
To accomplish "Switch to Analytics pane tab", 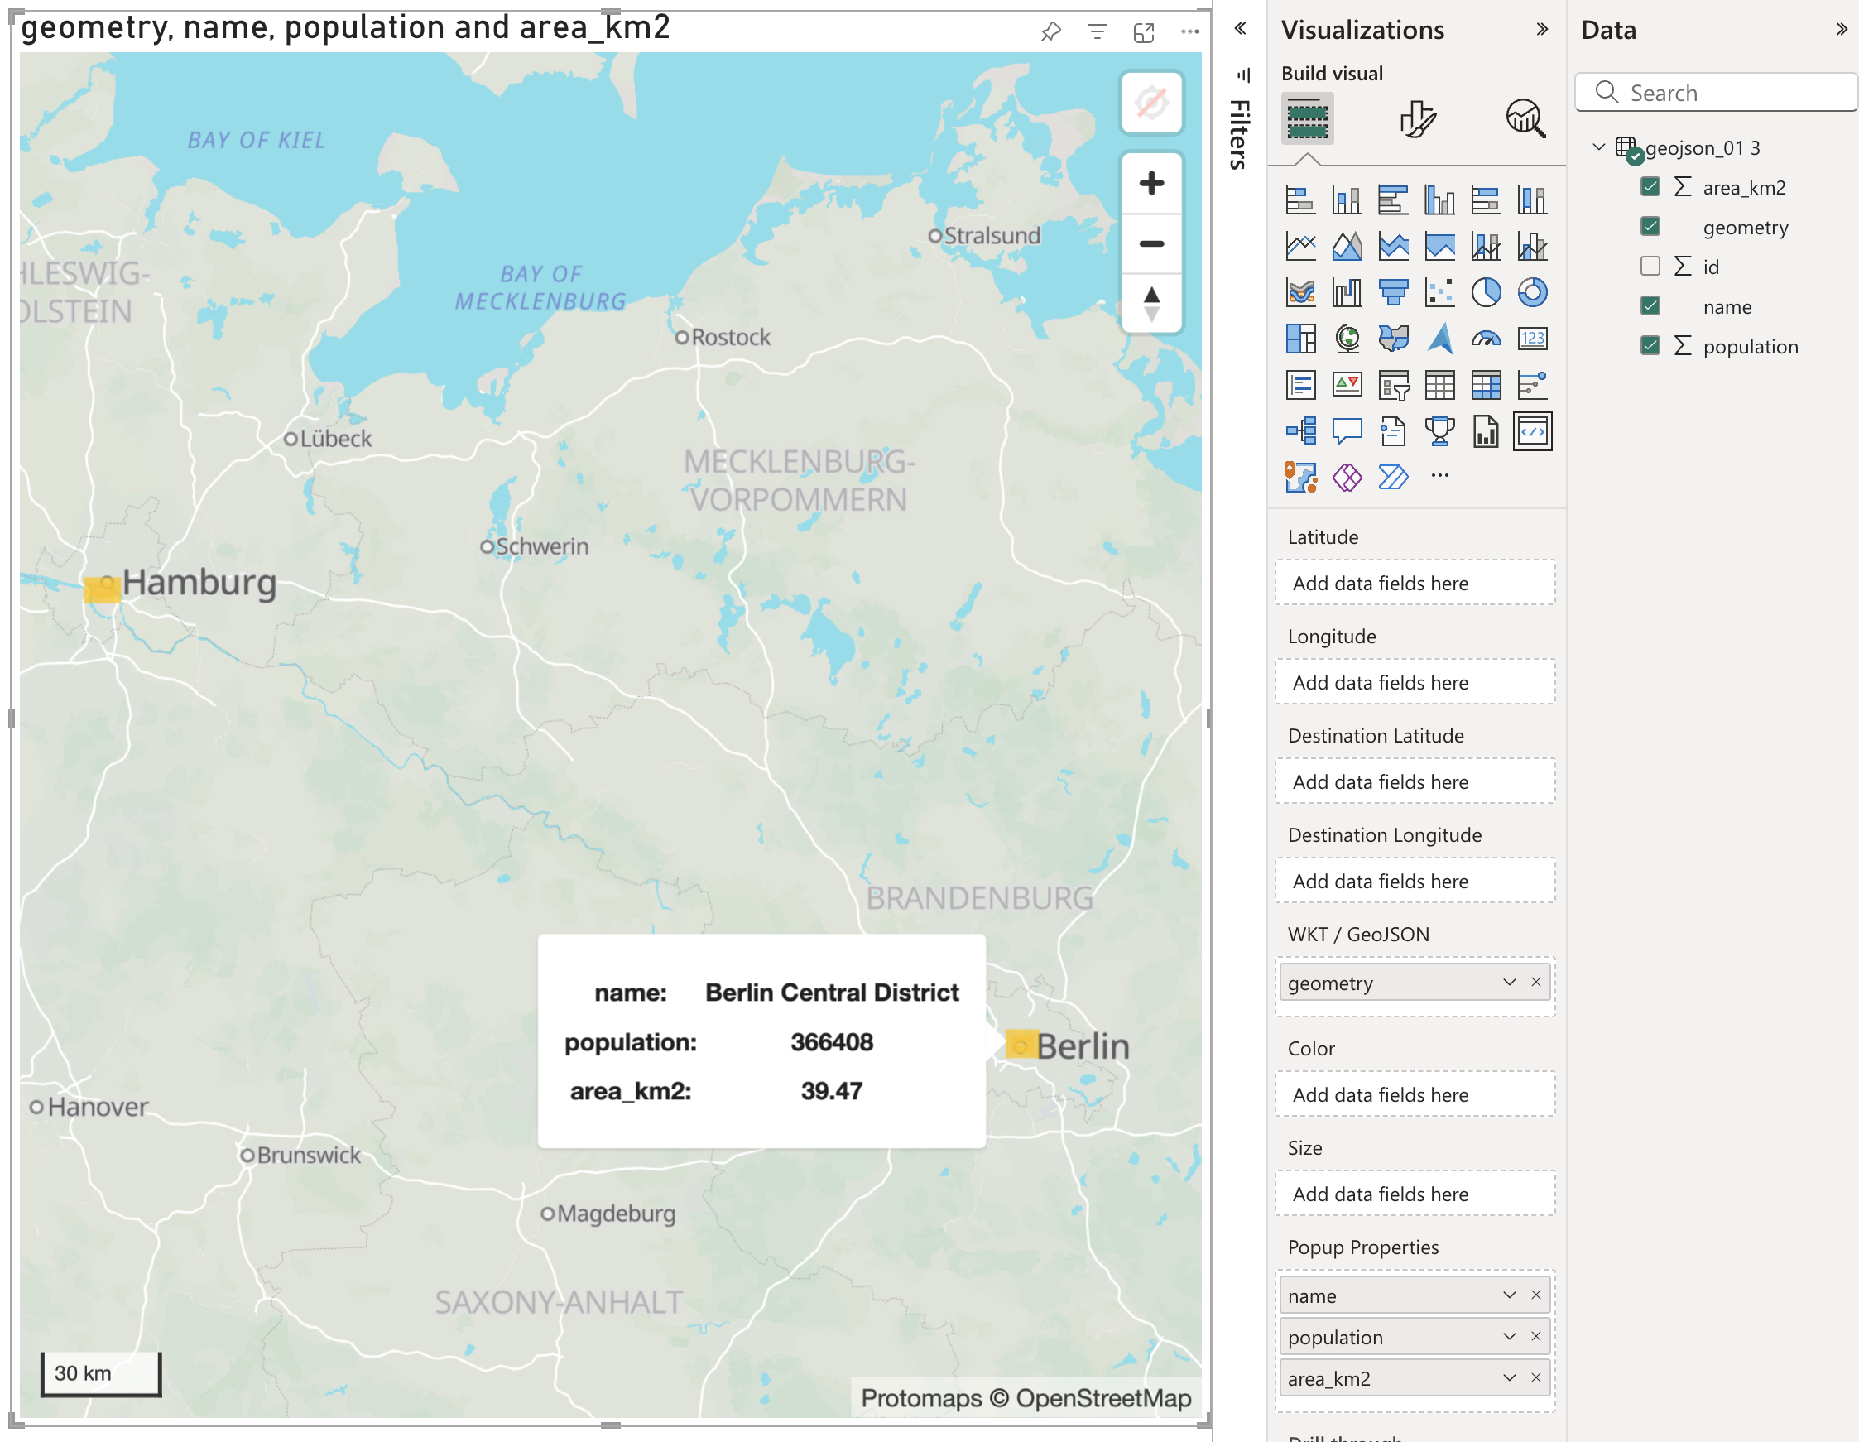I will pyautogui.click(x=1525, y=118).
